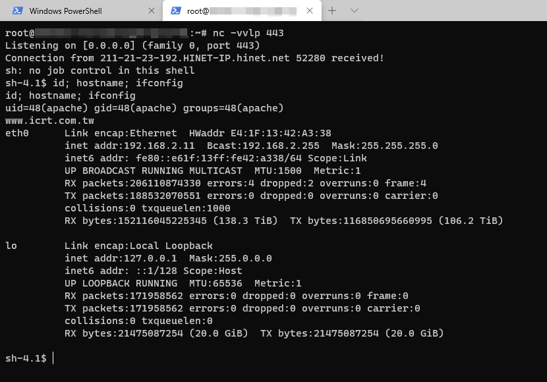This screenshot has height=382, width=547.
Task: Click the lo loopback interface label
Action: click(11, 246)
